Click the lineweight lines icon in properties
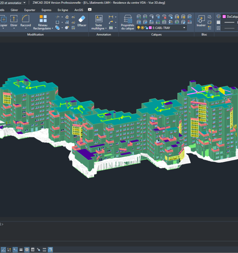Screen dimensions: 238x253 pyautogui.click(x=218, y=22)
